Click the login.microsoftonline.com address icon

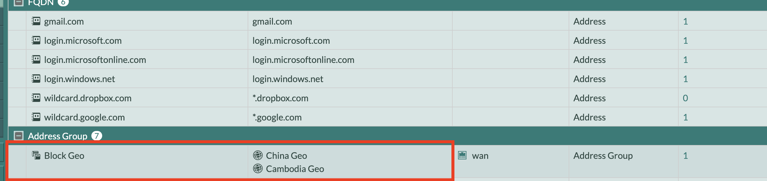coord(36,60)
